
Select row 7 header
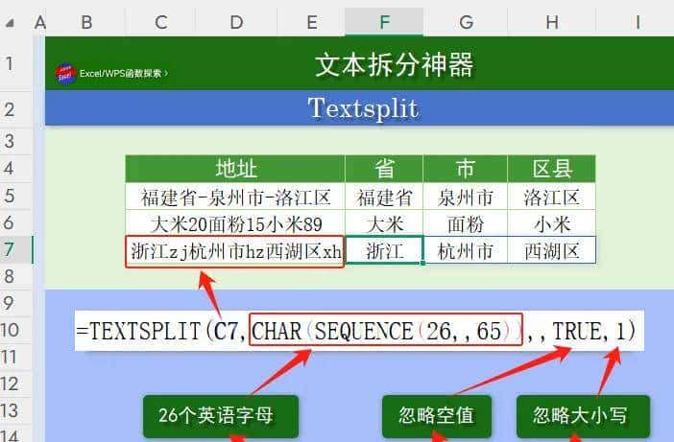(15, 249)
